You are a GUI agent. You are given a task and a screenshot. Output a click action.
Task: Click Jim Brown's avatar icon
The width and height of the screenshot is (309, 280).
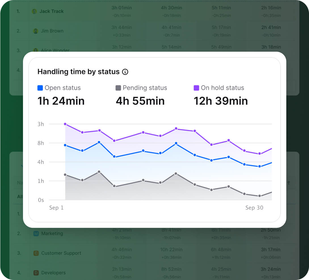pos(35,31)
